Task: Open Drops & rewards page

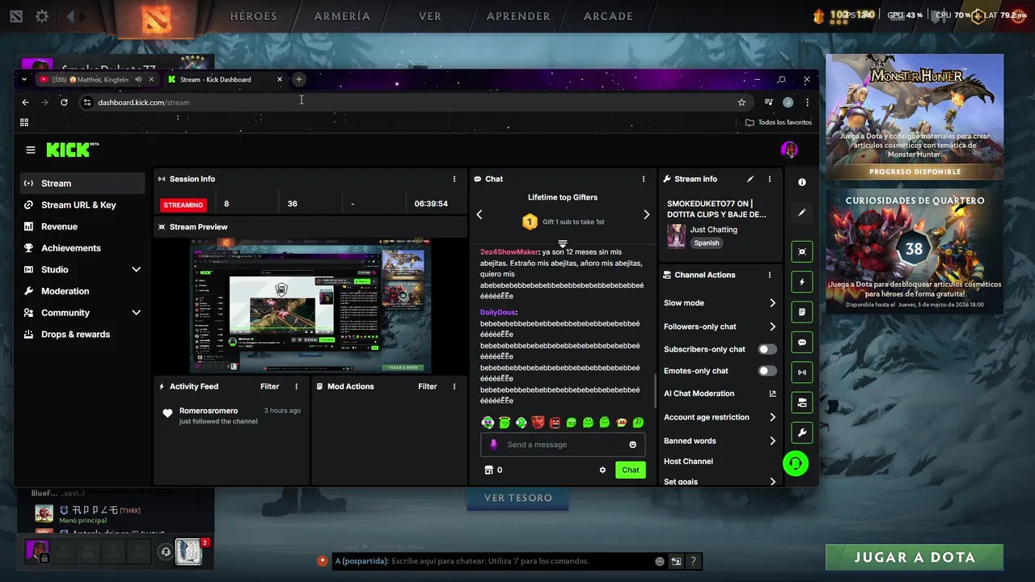Action: pyautogui.click(x=82, y=335)
